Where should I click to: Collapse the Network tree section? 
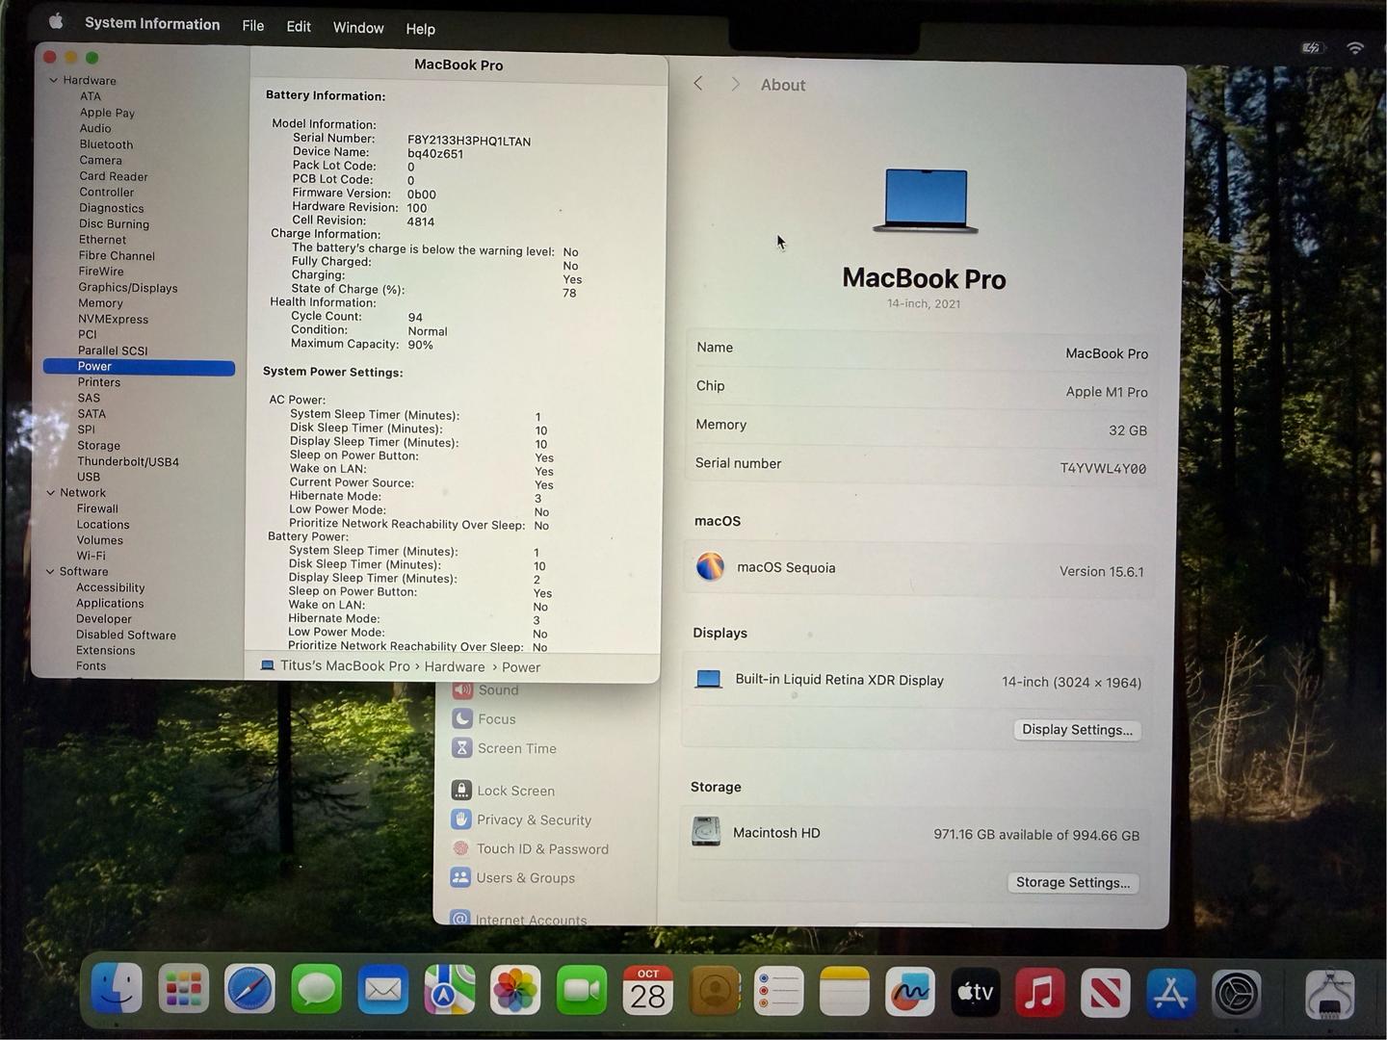pyautogui.click(x=51, y=493)
